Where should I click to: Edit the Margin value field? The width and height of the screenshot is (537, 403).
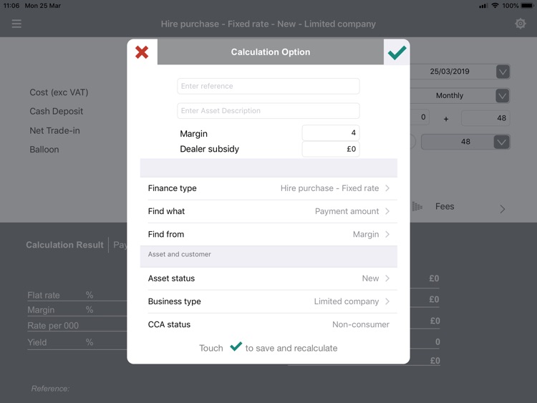tap(330, 133)
